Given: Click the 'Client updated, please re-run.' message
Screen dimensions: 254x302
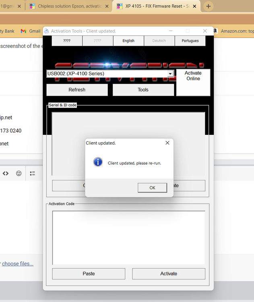Looking at the screenshot, I should [134, 163].
